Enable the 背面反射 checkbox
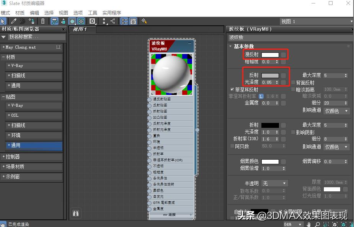354x227 pixels. point(293,82)
